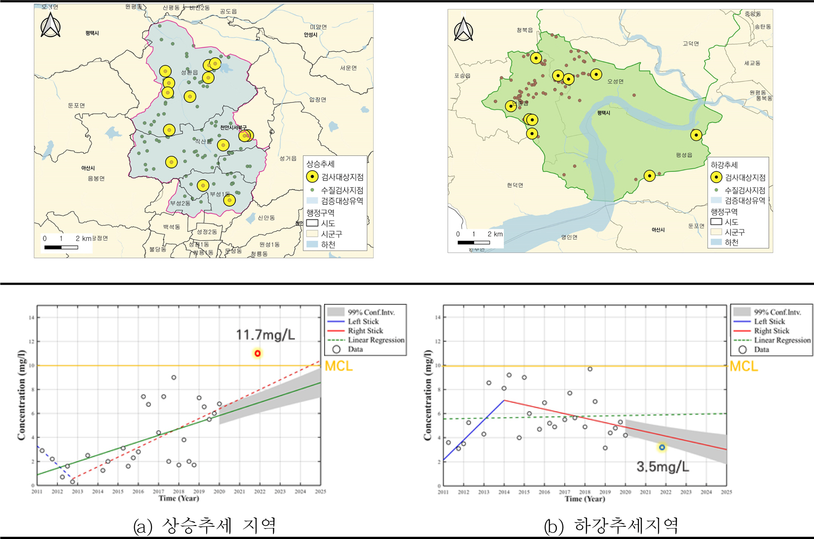Click the MCL label beside left chart
The height and width of the screenshot is (539, 814).
coord(339,366)
